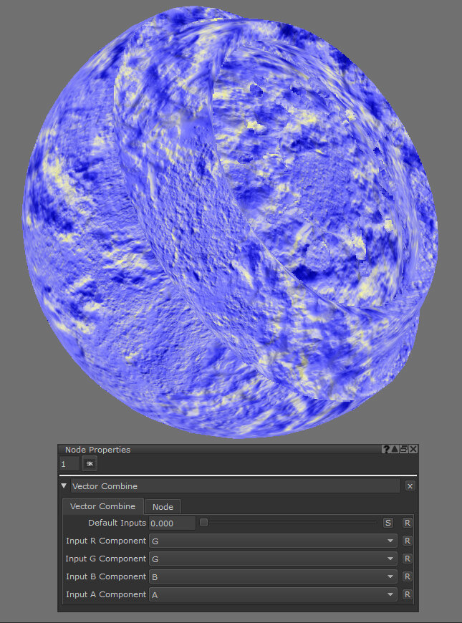This screenshot has height=623, width=462.
Task: Open the Input R Component dropdown
Action: pos(273,541)
